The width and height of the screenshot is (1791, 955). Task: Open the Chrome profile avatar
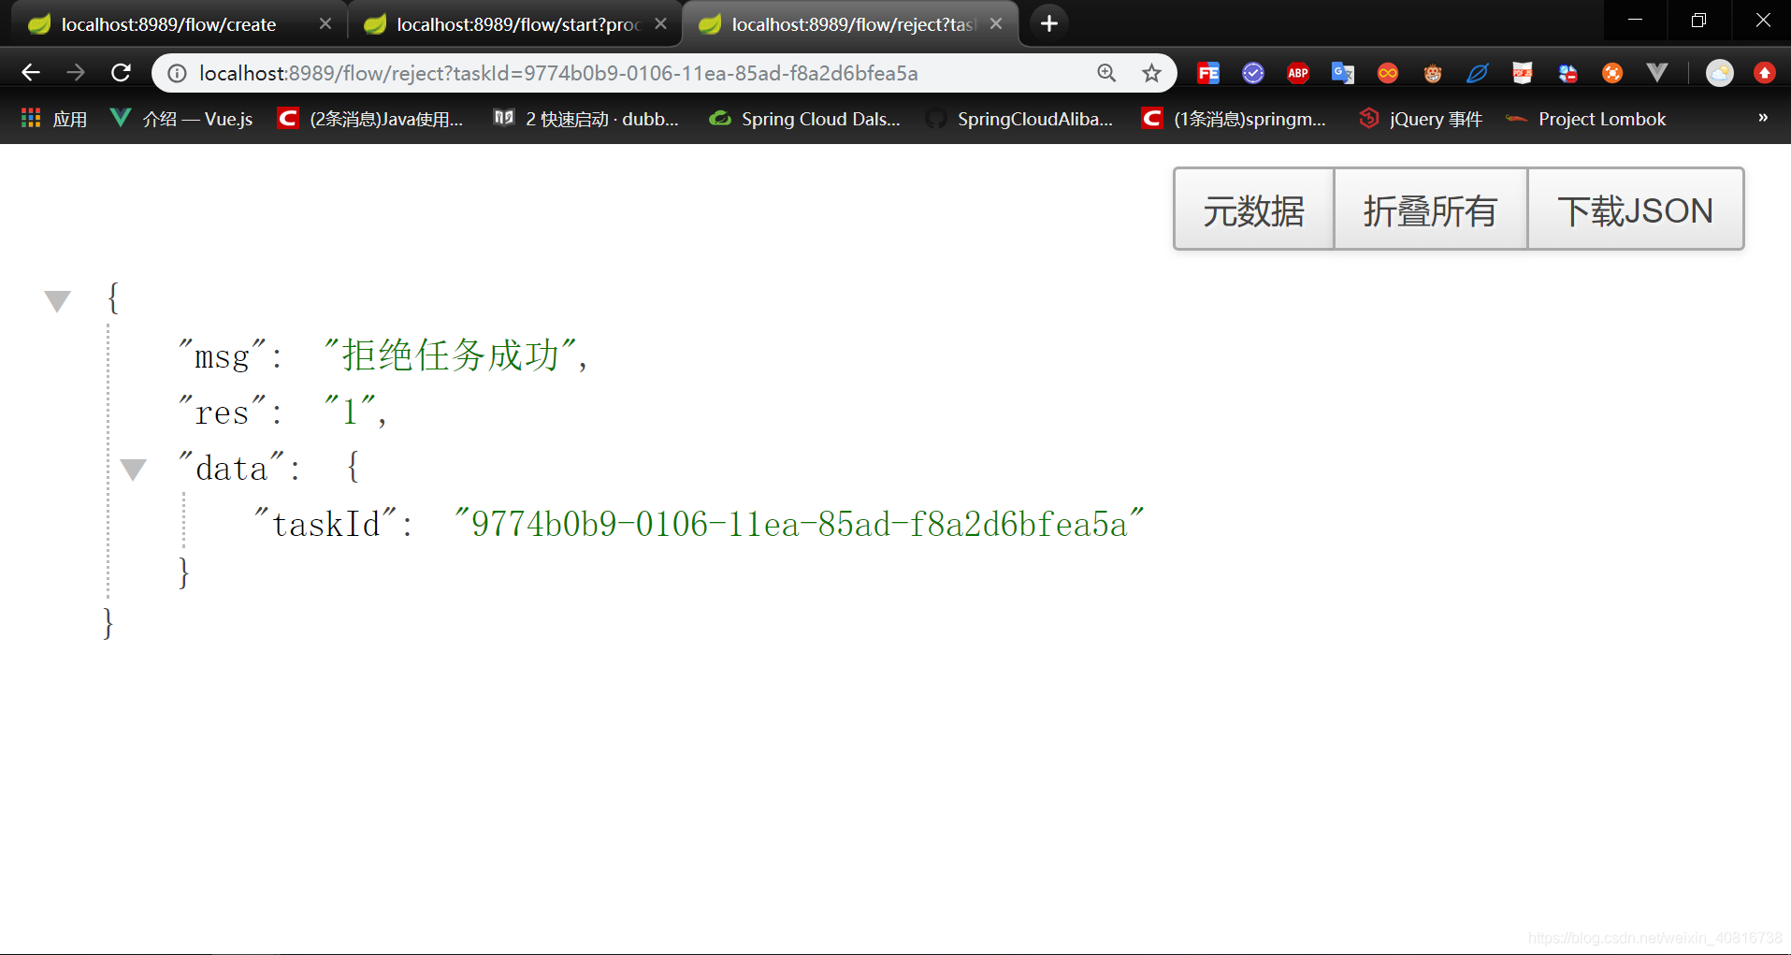point(1719,73)
